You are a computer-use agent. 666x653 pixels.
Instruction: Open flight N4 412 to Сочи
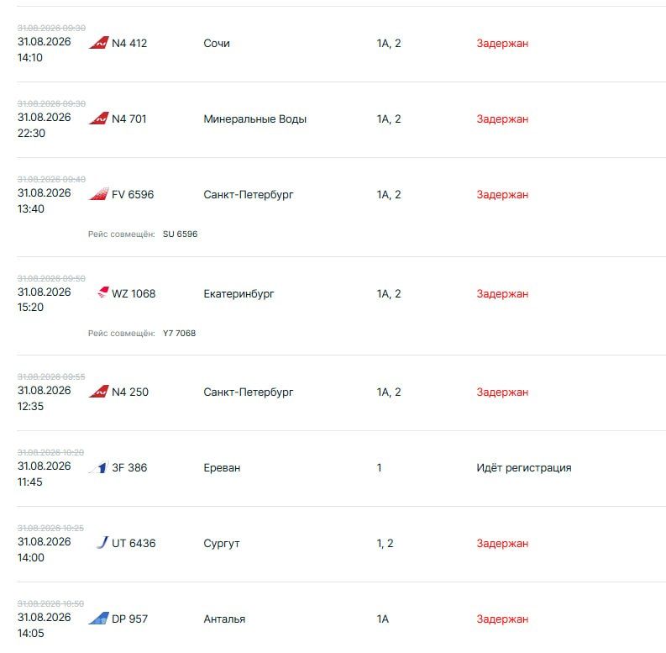(x=129, y=44)
